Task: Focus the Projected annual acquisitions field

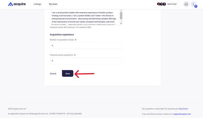Action: pyautogui.click(x=86, y=61)
